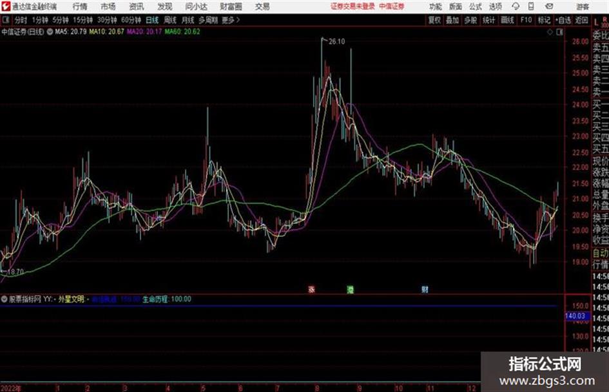This screenshot has height=392, width=609.
Task: Click the 证券交易未登录 login link
Action: pyautogui.click(x=353, y=6)
